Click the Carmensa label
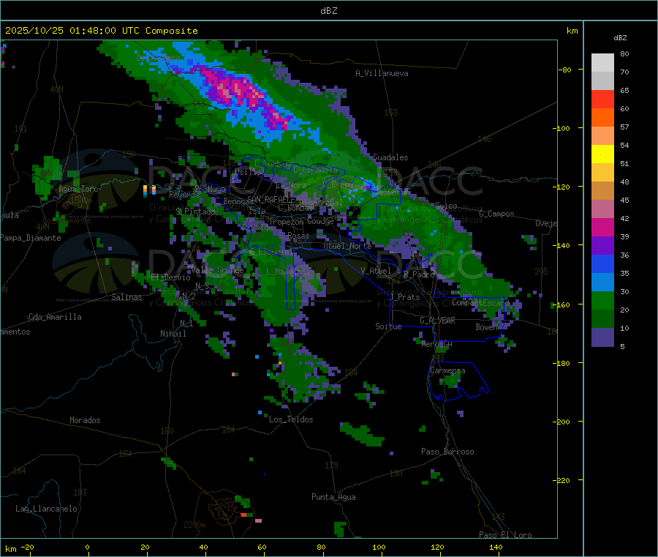The image size is (658, 557). pyautogui.click(x=447, y=370)
